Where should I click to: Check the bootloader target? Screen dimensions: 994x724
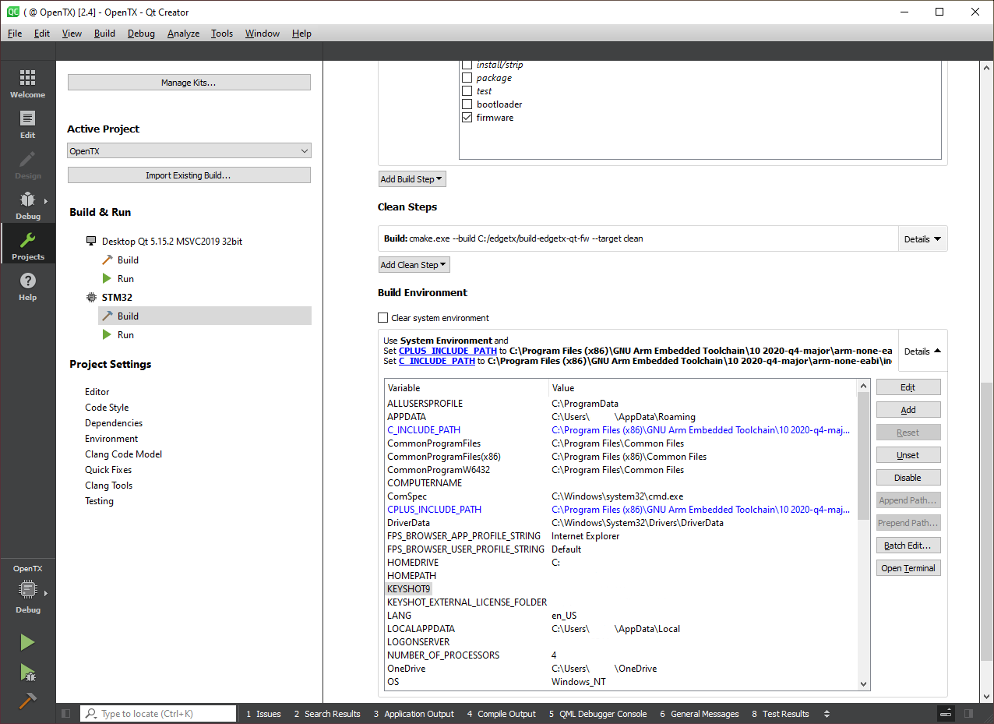[467, 104]
